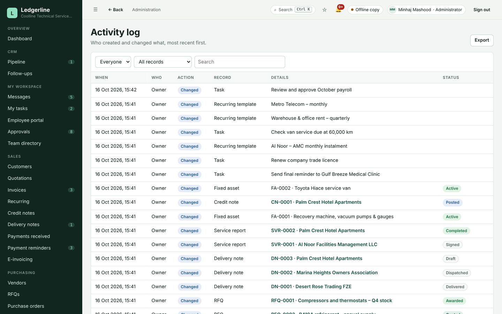Open Pipeline in the sidebar

[41, 62]
